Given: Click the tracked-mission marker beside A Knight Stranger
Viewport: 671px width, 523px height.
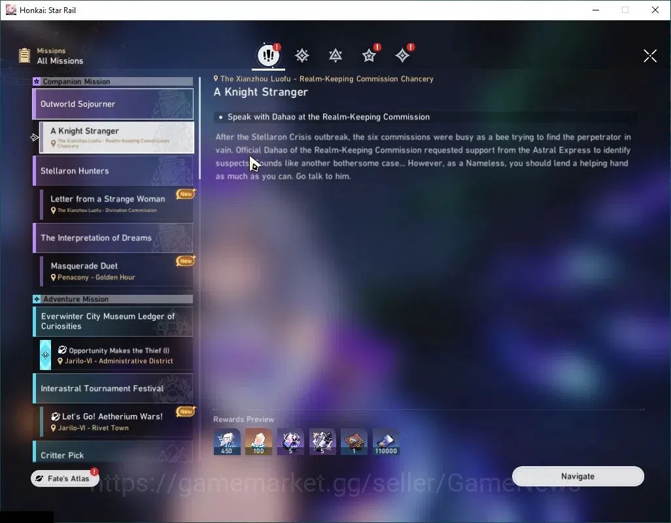Looking at the screenshot, I should [35, 137].
